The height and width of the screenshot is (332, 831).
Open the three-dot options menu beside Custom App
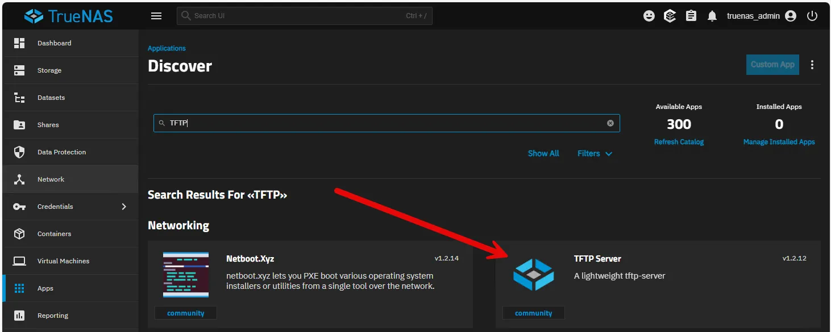[x=812, y=65]
